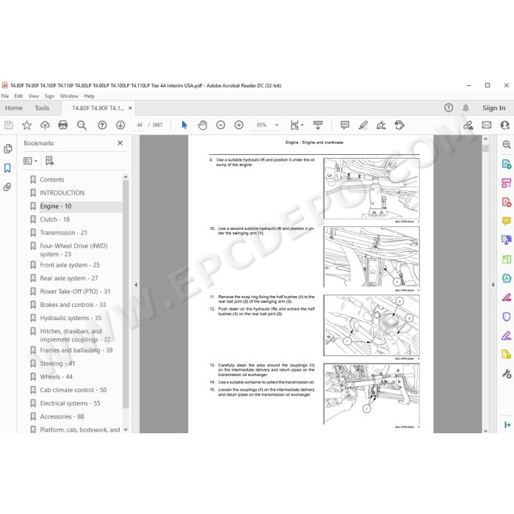514x514 pixels.
Task: Go to next page arrow
Action: [120, 125]
